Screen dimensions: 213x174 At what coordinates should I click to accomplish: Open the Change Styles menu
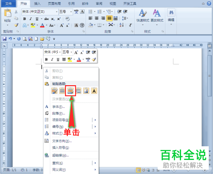pyautogui.click(x=157, y=17)
